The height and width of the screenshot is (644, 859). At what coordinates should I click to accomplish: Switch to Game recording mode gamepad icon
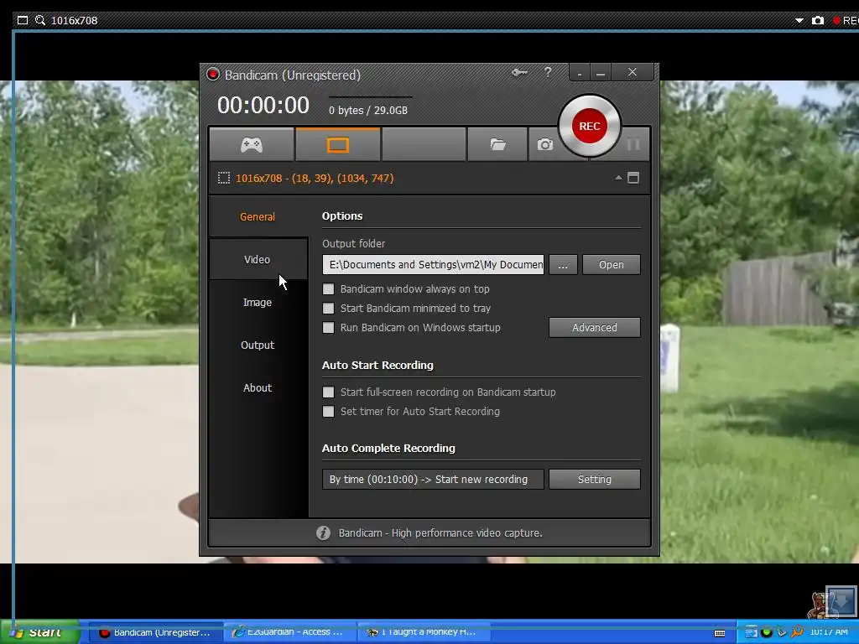[252, 144]
